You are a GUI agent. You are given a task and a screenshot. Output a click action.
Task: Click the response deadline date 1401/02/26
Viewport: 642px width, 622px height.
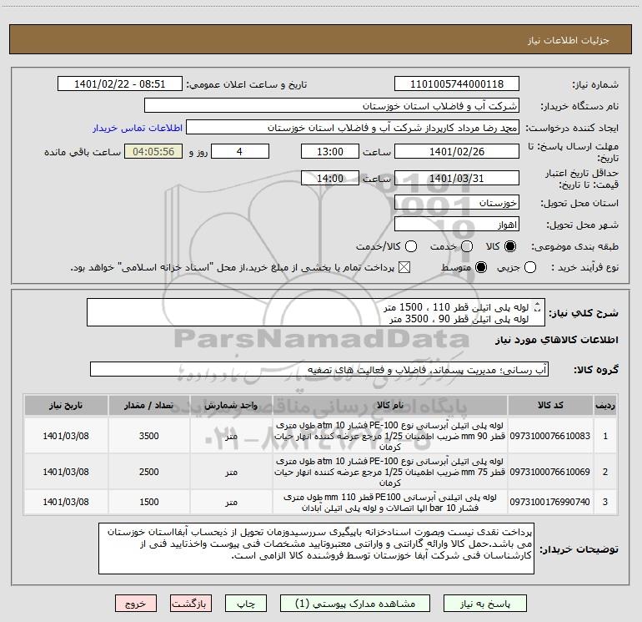(457, 151)
